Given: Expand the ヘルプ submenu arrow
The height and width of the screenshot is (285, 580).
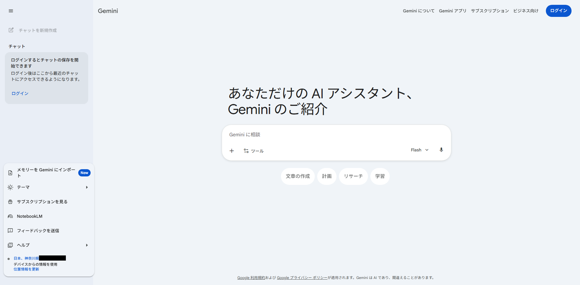Looking at the screenshot, I should (87, 245).
